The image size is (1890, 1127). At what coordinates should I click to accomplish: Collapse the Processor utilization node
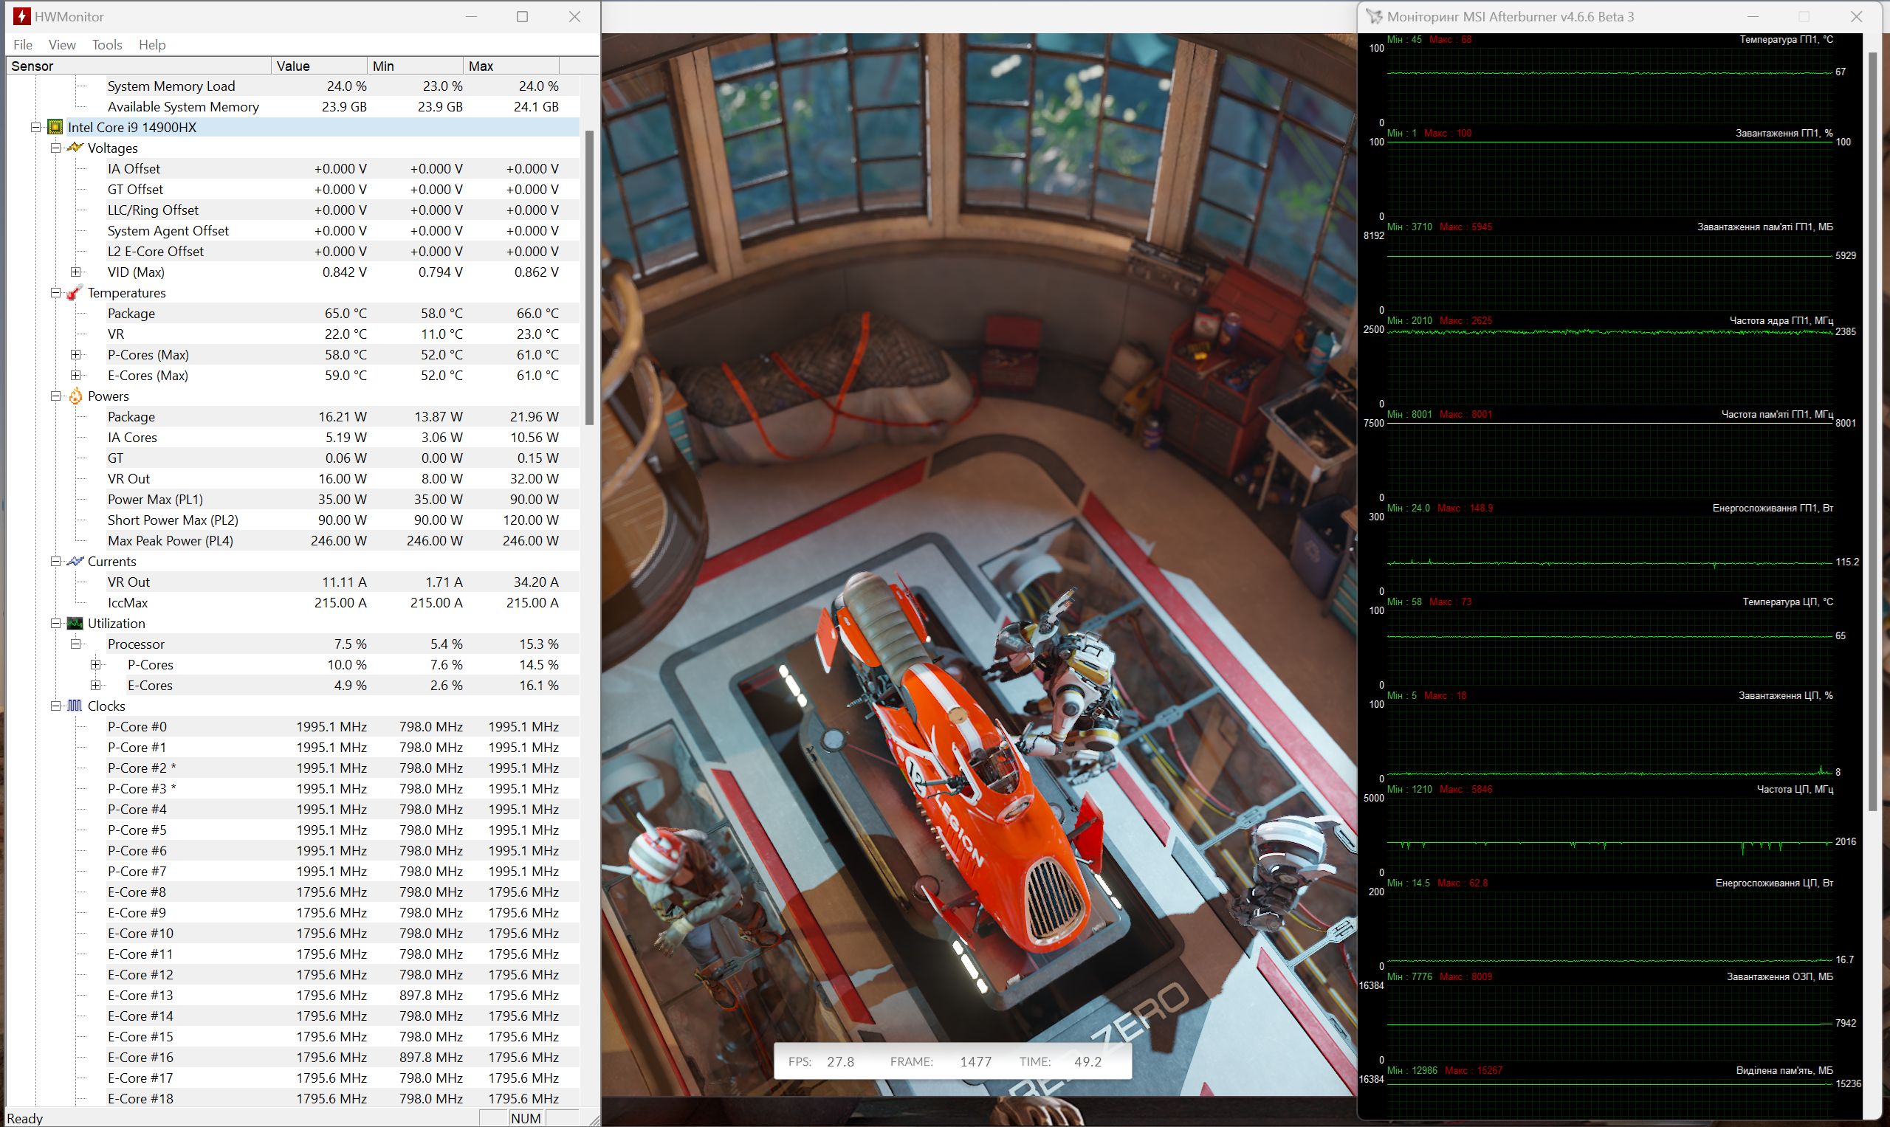pyautogui.click(x=75, y=644)
